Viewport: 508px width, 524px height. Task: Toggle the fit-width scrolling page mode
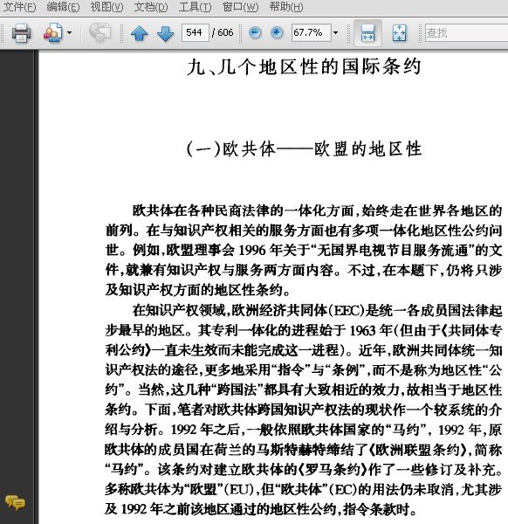(367, 33)
